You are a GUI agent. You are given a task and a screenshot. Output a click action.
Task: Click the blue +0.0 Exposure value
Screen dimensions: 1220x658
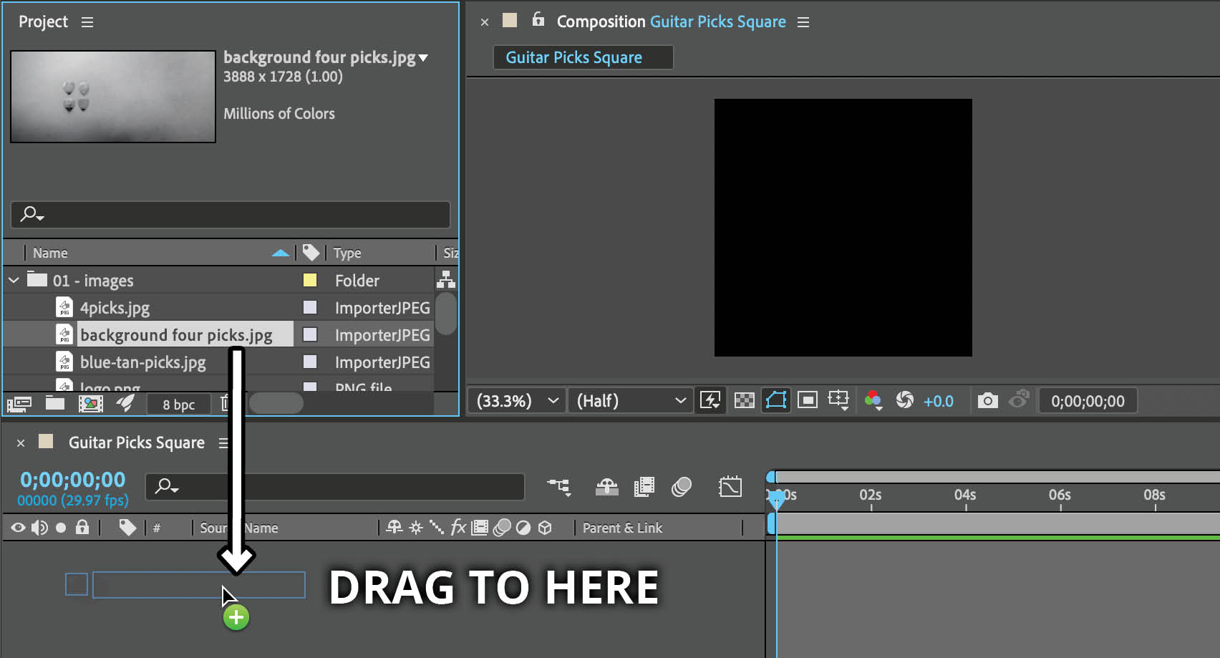pyautogui.click(x=939, y=400)
